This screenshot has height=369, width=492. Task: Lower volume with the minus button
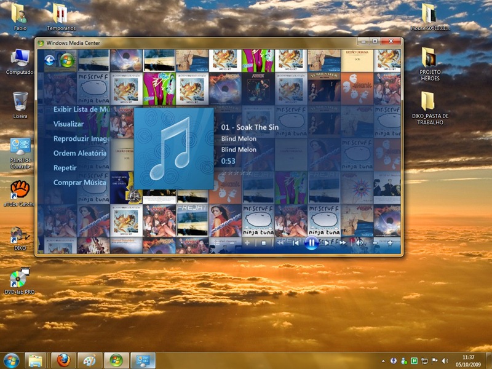pos(375,243)
